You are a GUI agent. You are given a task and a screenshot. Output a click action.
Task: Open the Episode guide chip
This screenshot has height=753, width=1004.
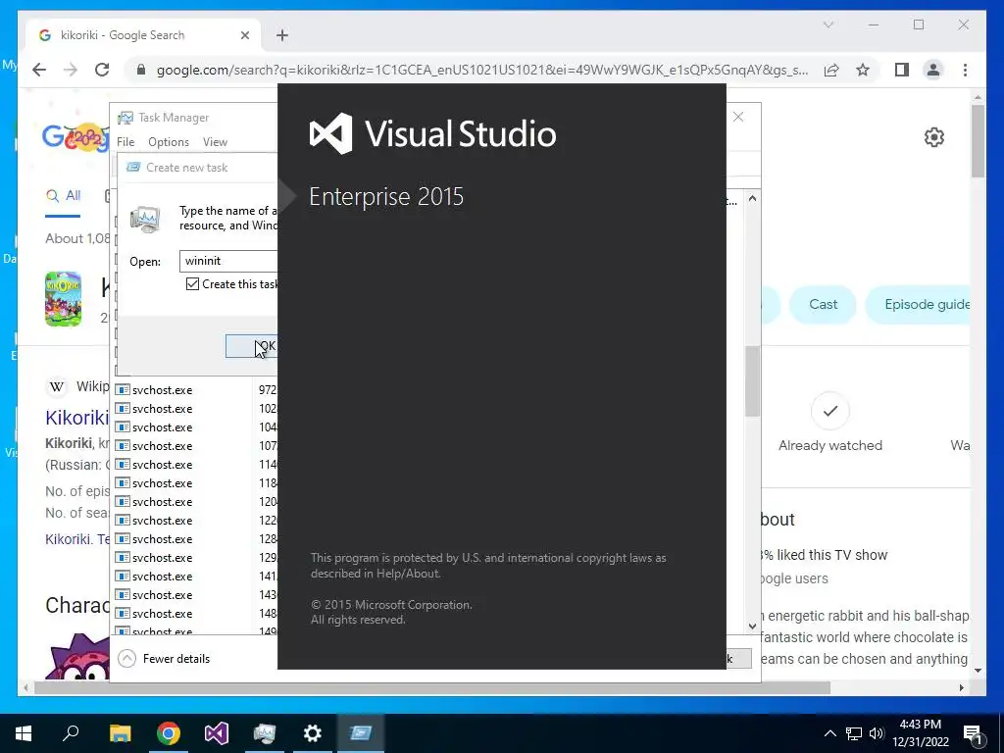tap(918, 304)
